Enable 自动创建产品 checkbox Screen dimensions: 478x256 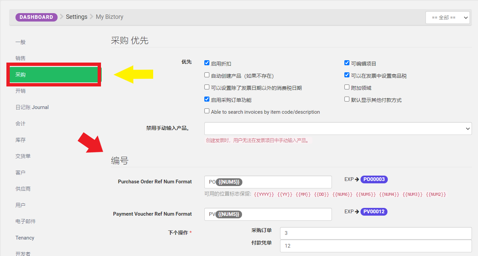207,75
